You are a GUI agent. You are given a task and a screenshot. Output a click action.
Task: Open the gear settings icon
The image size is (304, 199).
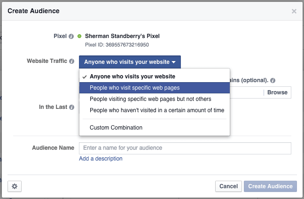pyautogui.click(x=15, y=186)
